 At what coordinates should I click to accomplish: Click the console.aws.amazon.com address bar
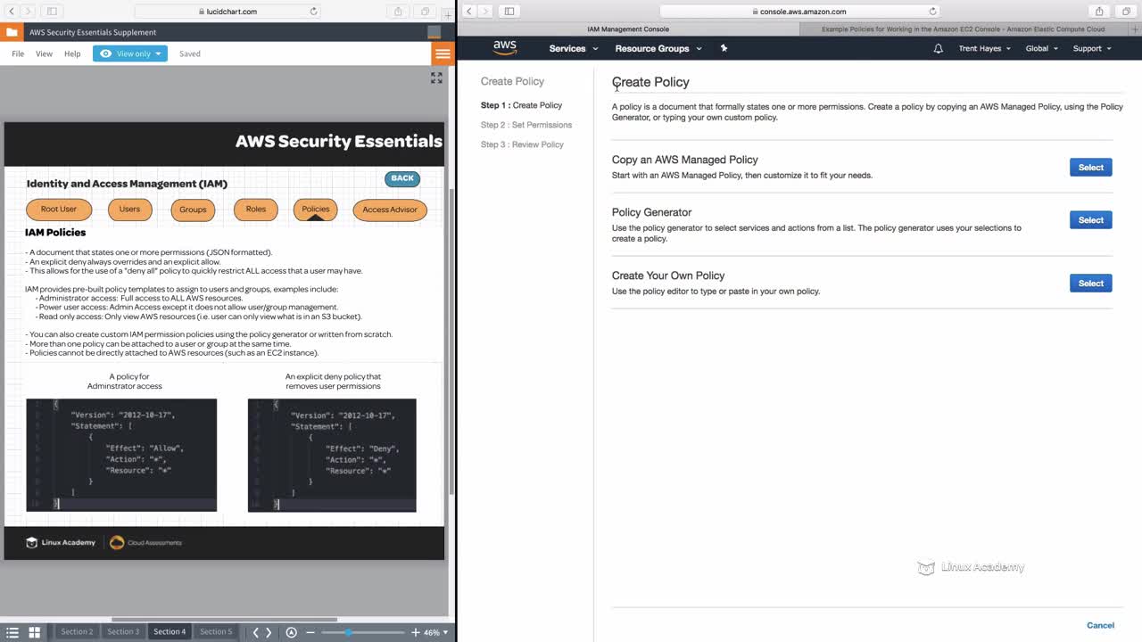click(x=799, y=12)
